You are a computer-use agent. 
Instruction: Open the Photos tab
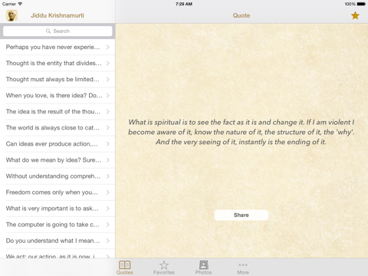point(203,268)
